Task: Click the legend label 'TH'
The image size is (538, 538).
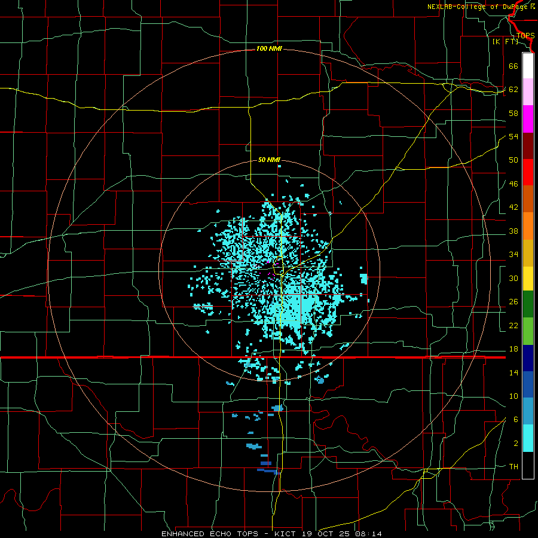Action: (513, 467)
